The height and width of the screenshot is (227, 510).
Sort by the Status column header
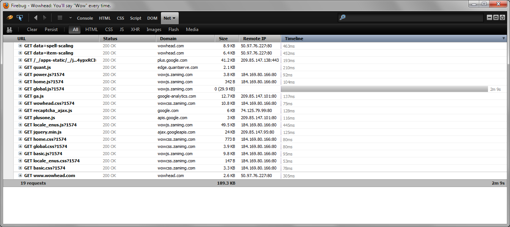[127, 39]
